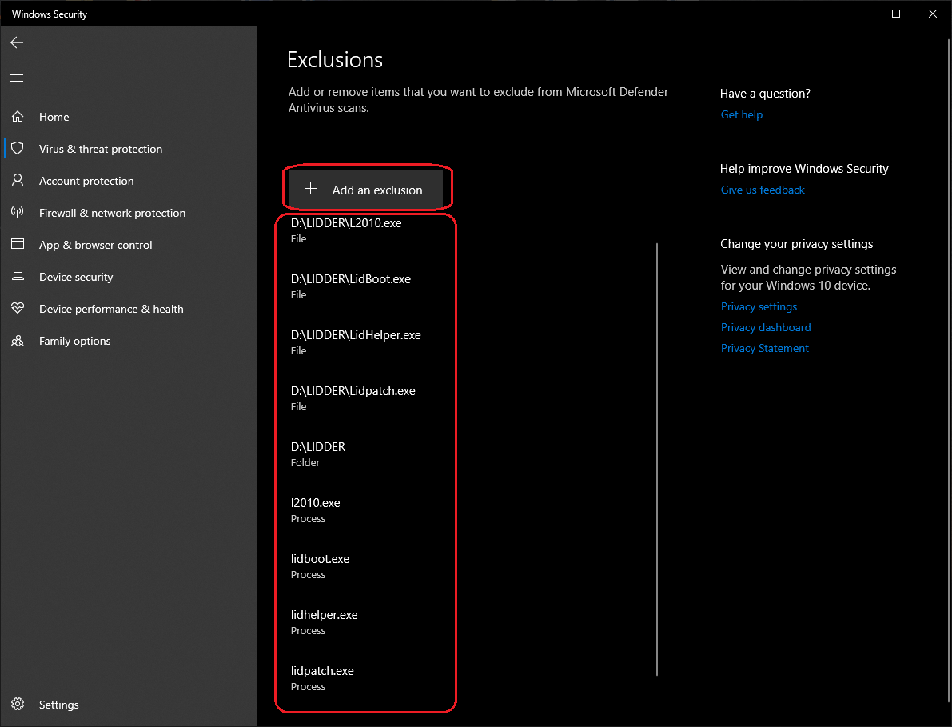Click the Virus & threat protection shield icon
This screenshot has width=952, height=727.
tap(18, 148)
